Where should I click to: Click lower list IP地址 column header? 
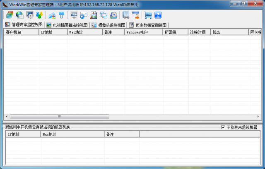coord(24,135)
